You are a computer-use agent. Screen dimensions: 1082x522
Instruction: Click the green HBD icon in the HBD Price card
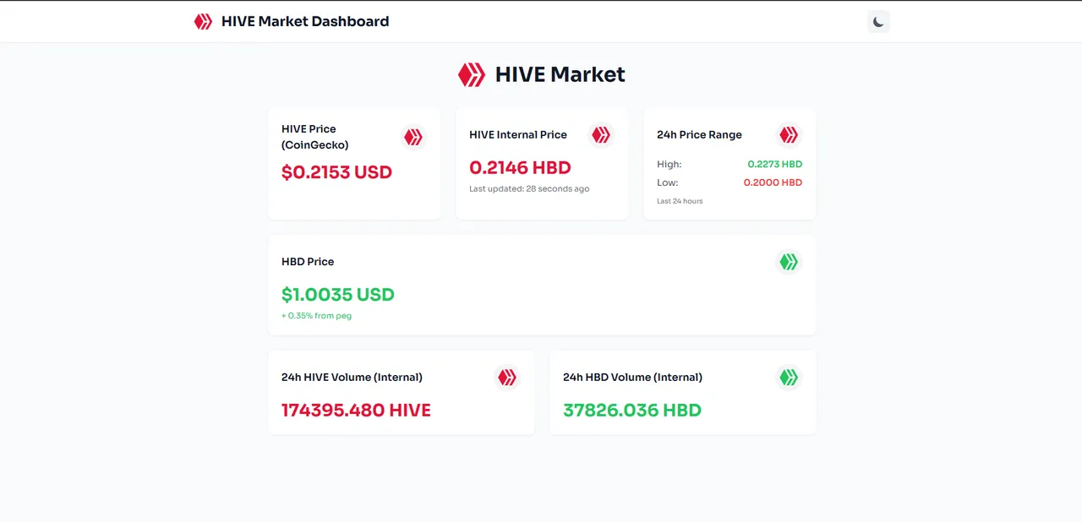789,262
